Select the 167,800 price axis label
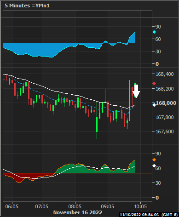The height and width of the screenshot is (217, 179). (165, 117)
